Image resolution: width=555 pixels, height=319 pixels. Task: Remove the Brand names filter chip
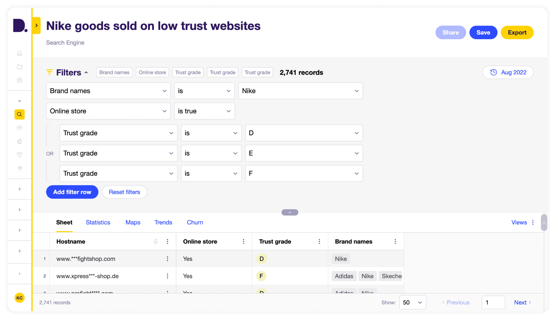pyautogui.click(x=114, y=72)
